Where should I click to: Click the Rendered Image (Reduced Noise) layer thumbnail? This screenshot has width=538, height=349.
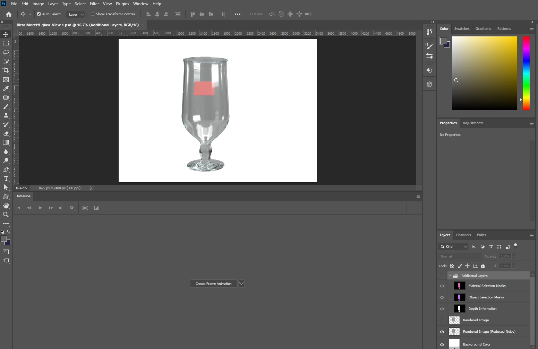click(454, 332)
